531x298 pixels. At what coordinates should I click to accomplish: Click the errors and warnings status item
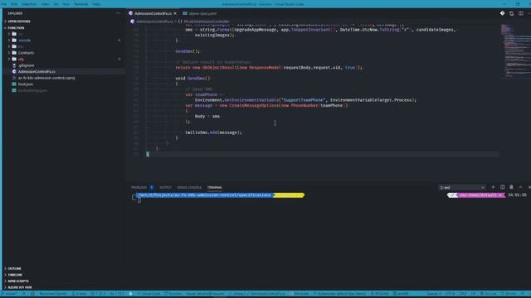coord(98,294)
